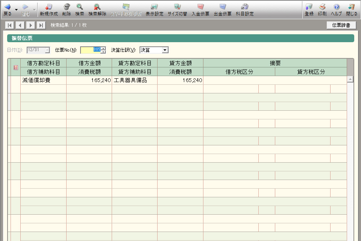The width and height of the screenshot is (361, 241).
Task: Open スマート取引参照 toolbar icon
Action: pyautogui.click(x=126, y=10)
